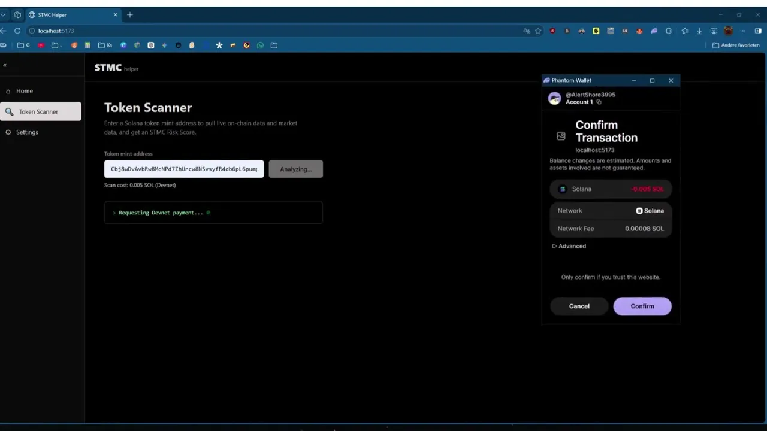Open the red uBlock extension icon
This screenshot has width=767, height=431.
coord(552,31)
